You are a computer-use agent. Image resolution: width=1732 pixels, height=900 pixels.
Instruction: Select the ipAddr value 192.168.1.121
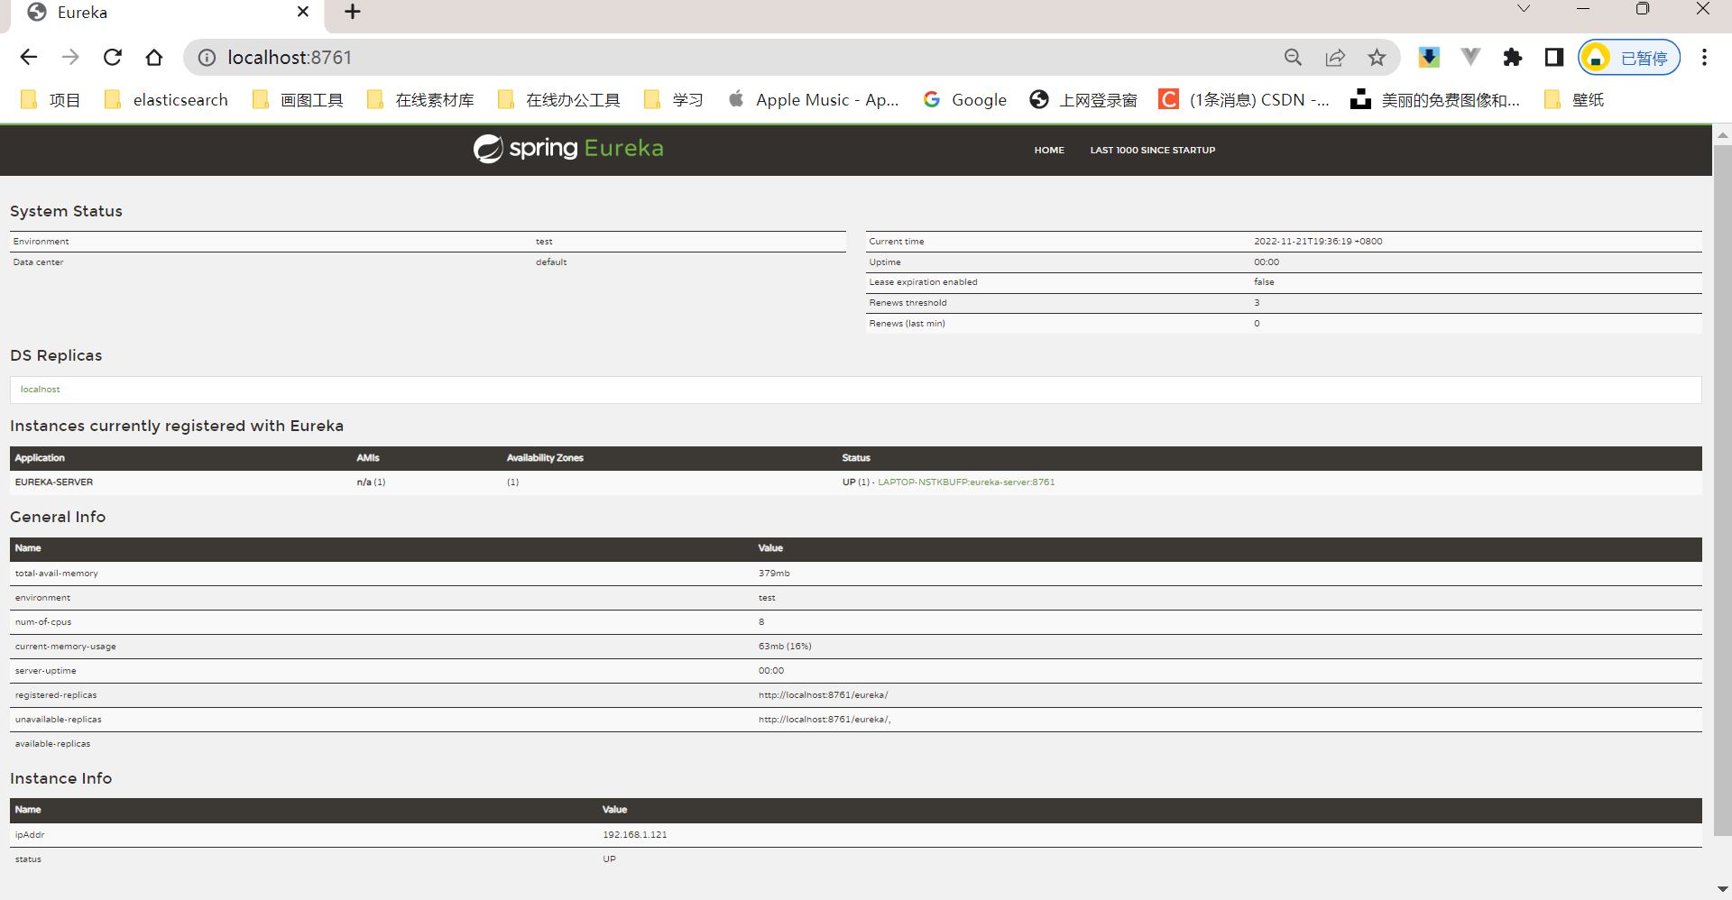coord(635,835)
